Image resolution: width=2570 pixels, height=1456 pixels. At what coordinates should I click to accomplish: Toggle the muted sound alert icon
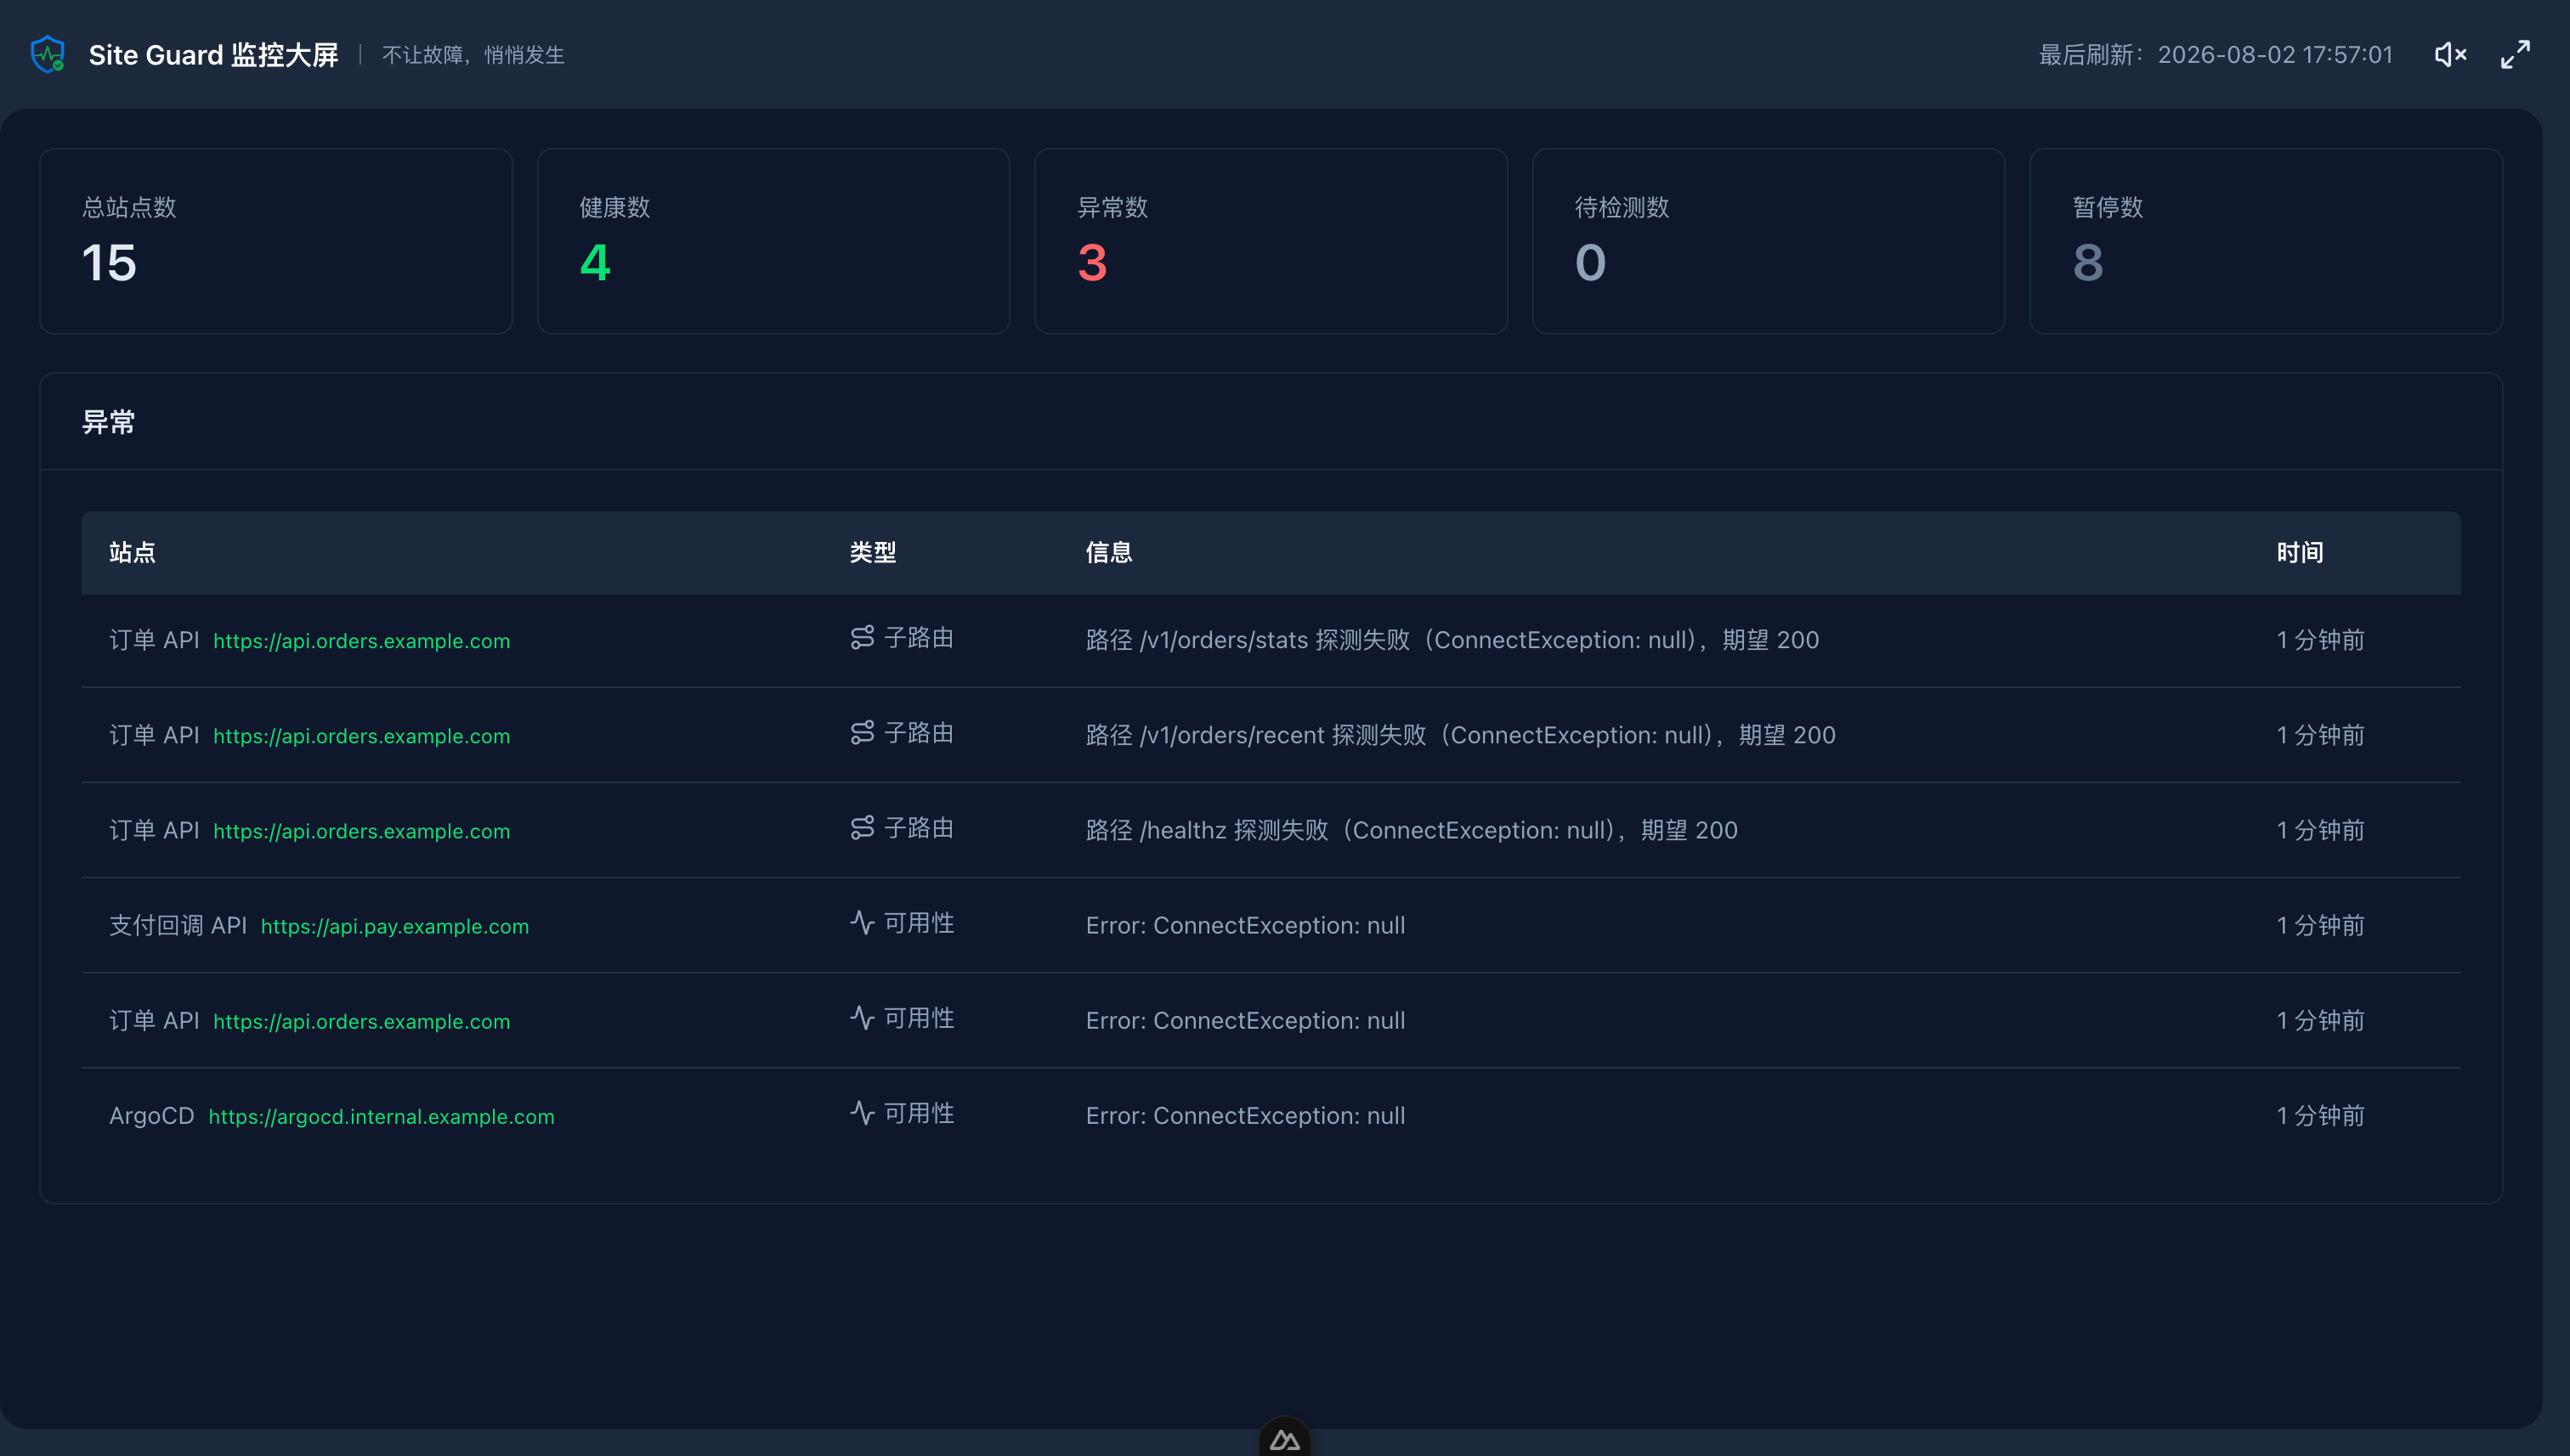[2450, 54]
